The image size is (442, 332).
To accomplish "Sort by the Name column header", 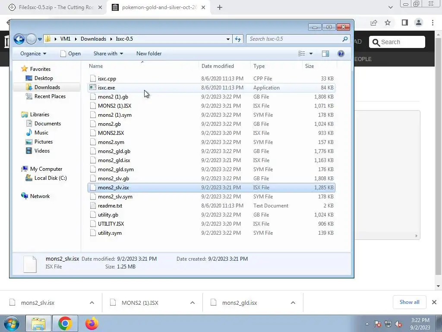I will point(142,66).
